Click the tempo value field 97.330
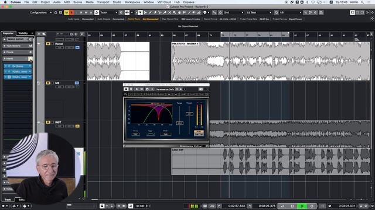 coord(140,206)
